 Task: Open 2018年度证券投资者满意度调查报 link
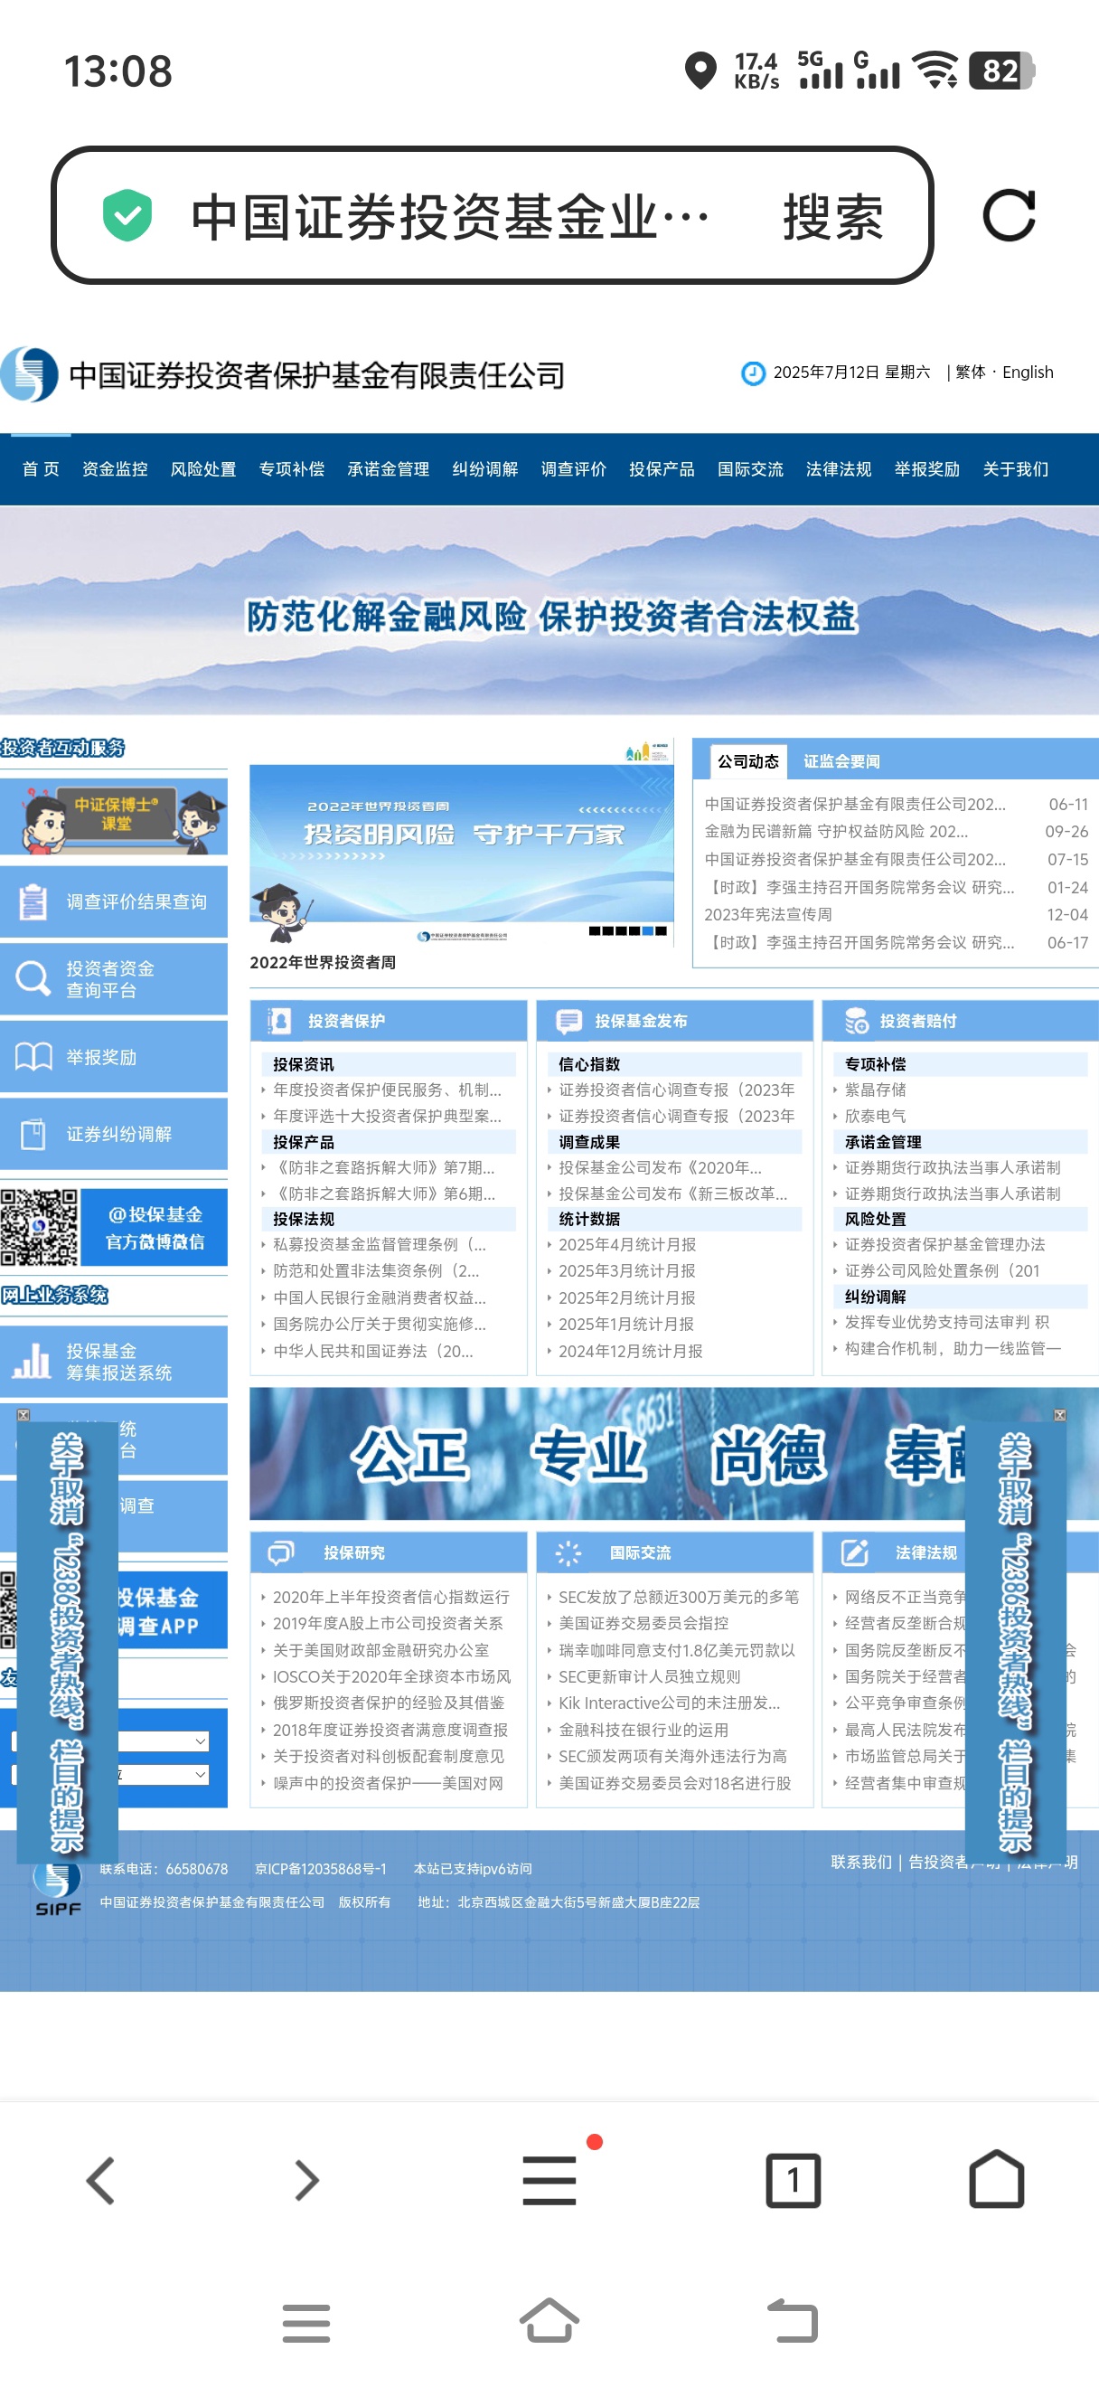[x=390, y=1730]
